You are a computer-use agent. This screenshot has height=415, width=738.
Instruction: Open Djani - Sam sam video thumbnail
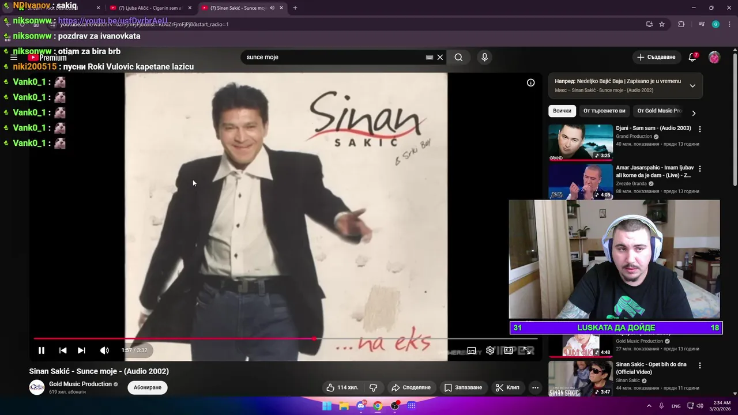(581, 142)
